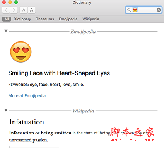Close the Dictionary window with red button
The width and height of the screenshot is (164, 148).
[4, 2]
